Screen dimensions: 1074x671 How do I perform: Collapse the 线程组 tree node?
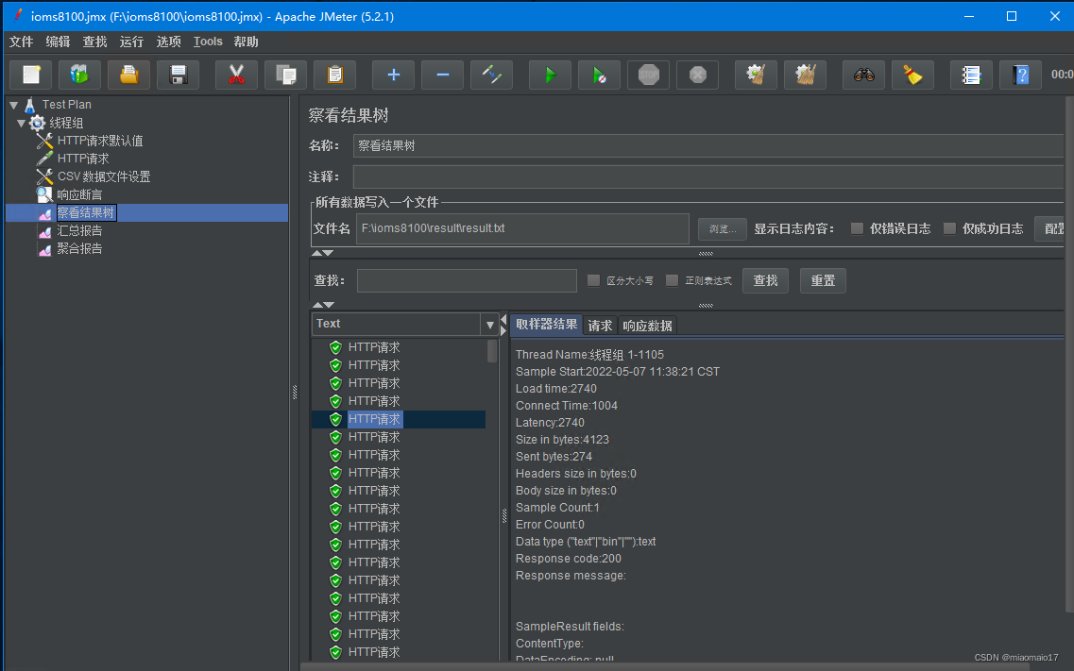coord(21,123)
